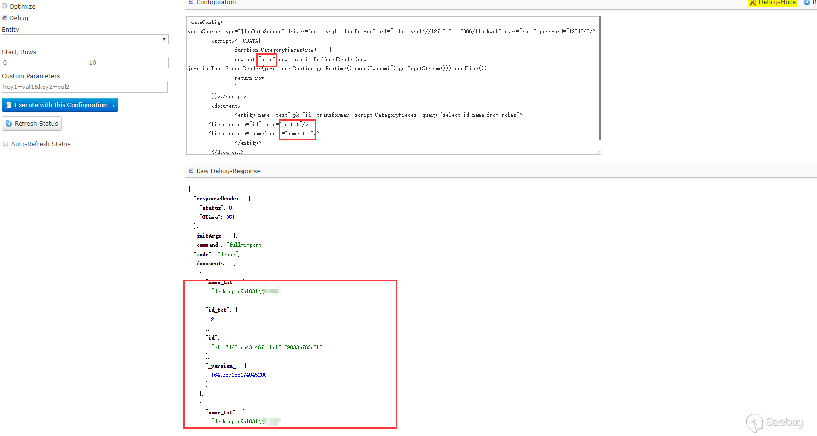Open the Entity dropdown

[x=85, y=39]
